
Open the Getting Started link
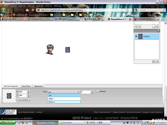coord(119,112)
